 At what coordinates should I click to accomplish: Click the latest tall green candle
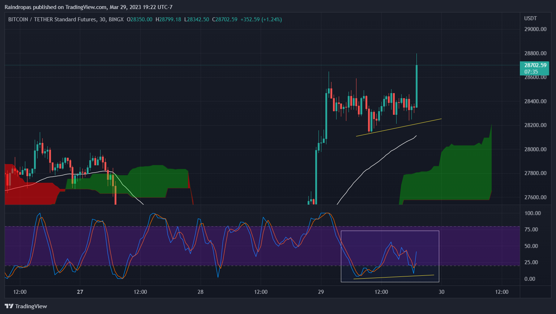click(x=416, y=86)
